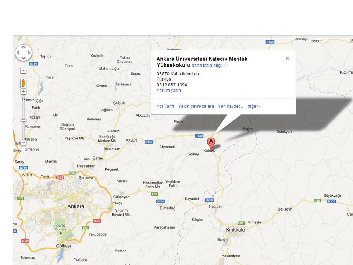Click the 'Pursaklar' map label
The width and height of the screenshot is (353, 265).
[86, 166]
